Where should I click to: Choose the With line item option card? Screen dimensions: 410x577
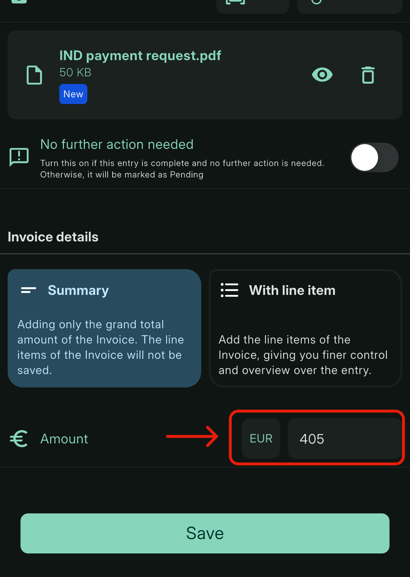pyautogui.click(x=305, y=328)
